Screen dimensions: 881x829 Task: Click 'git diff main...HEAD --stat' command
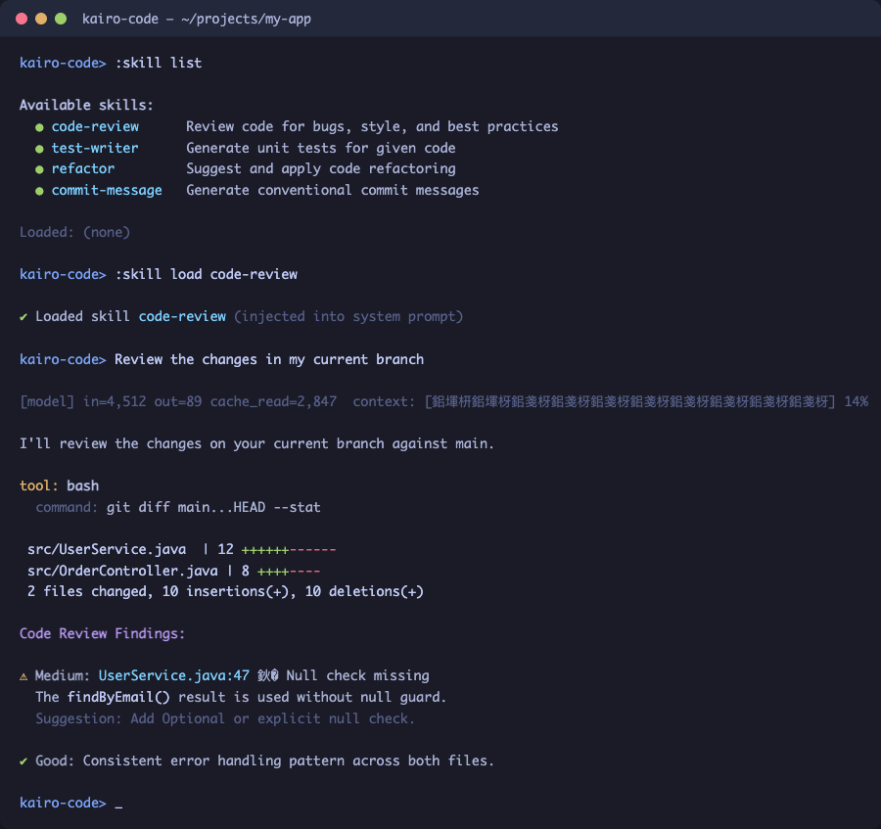(213, 507)
